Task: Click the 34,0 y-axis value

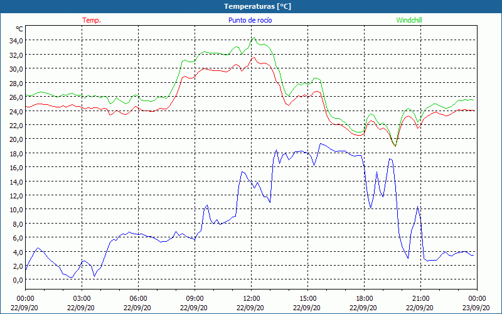Action: point(16,41)
